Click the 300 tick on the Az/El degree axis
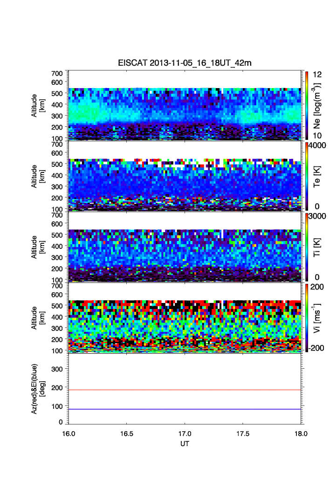The height and width of the screenshot is (495, 330). coord(57,369)
